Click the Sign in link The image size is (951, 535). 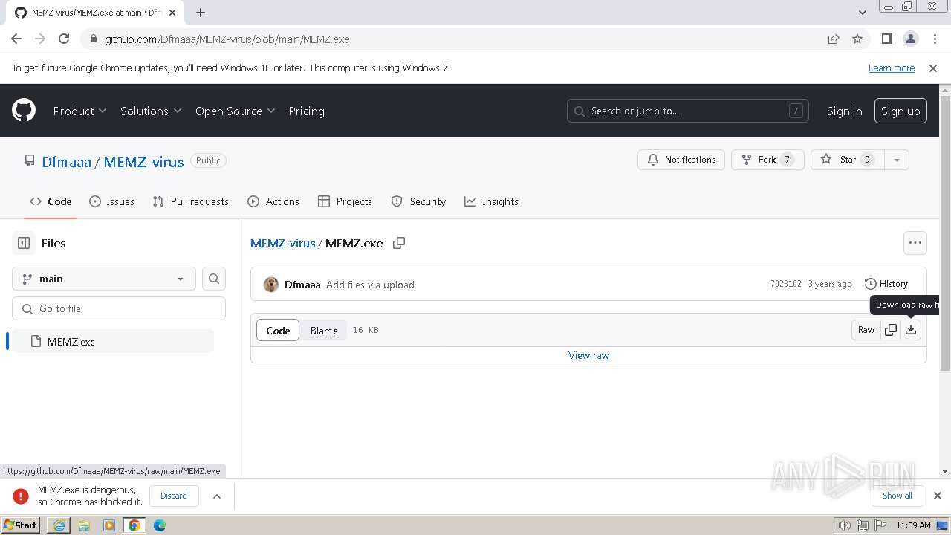coord(844,111)
